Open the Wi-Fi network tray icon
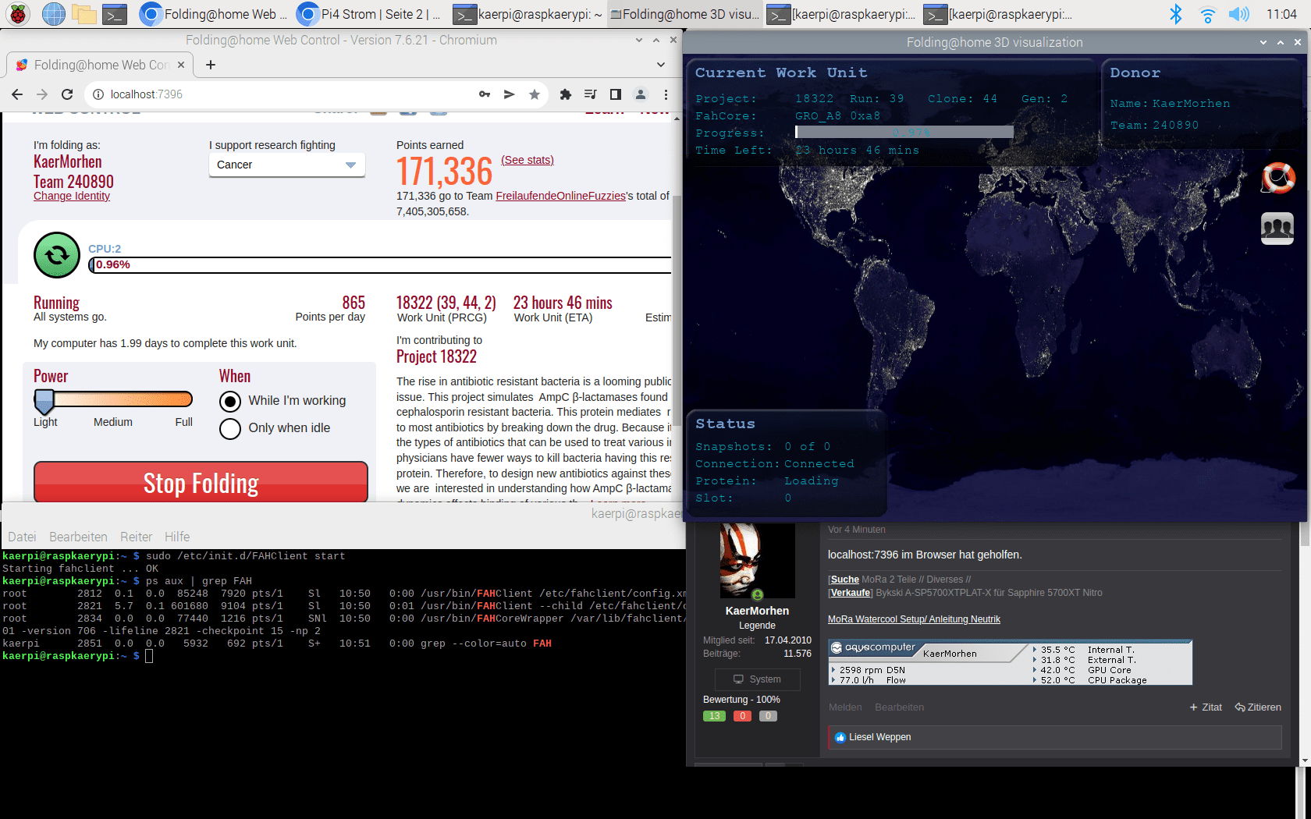The width and height of the screenshot is (1311, 819). 1207,14
